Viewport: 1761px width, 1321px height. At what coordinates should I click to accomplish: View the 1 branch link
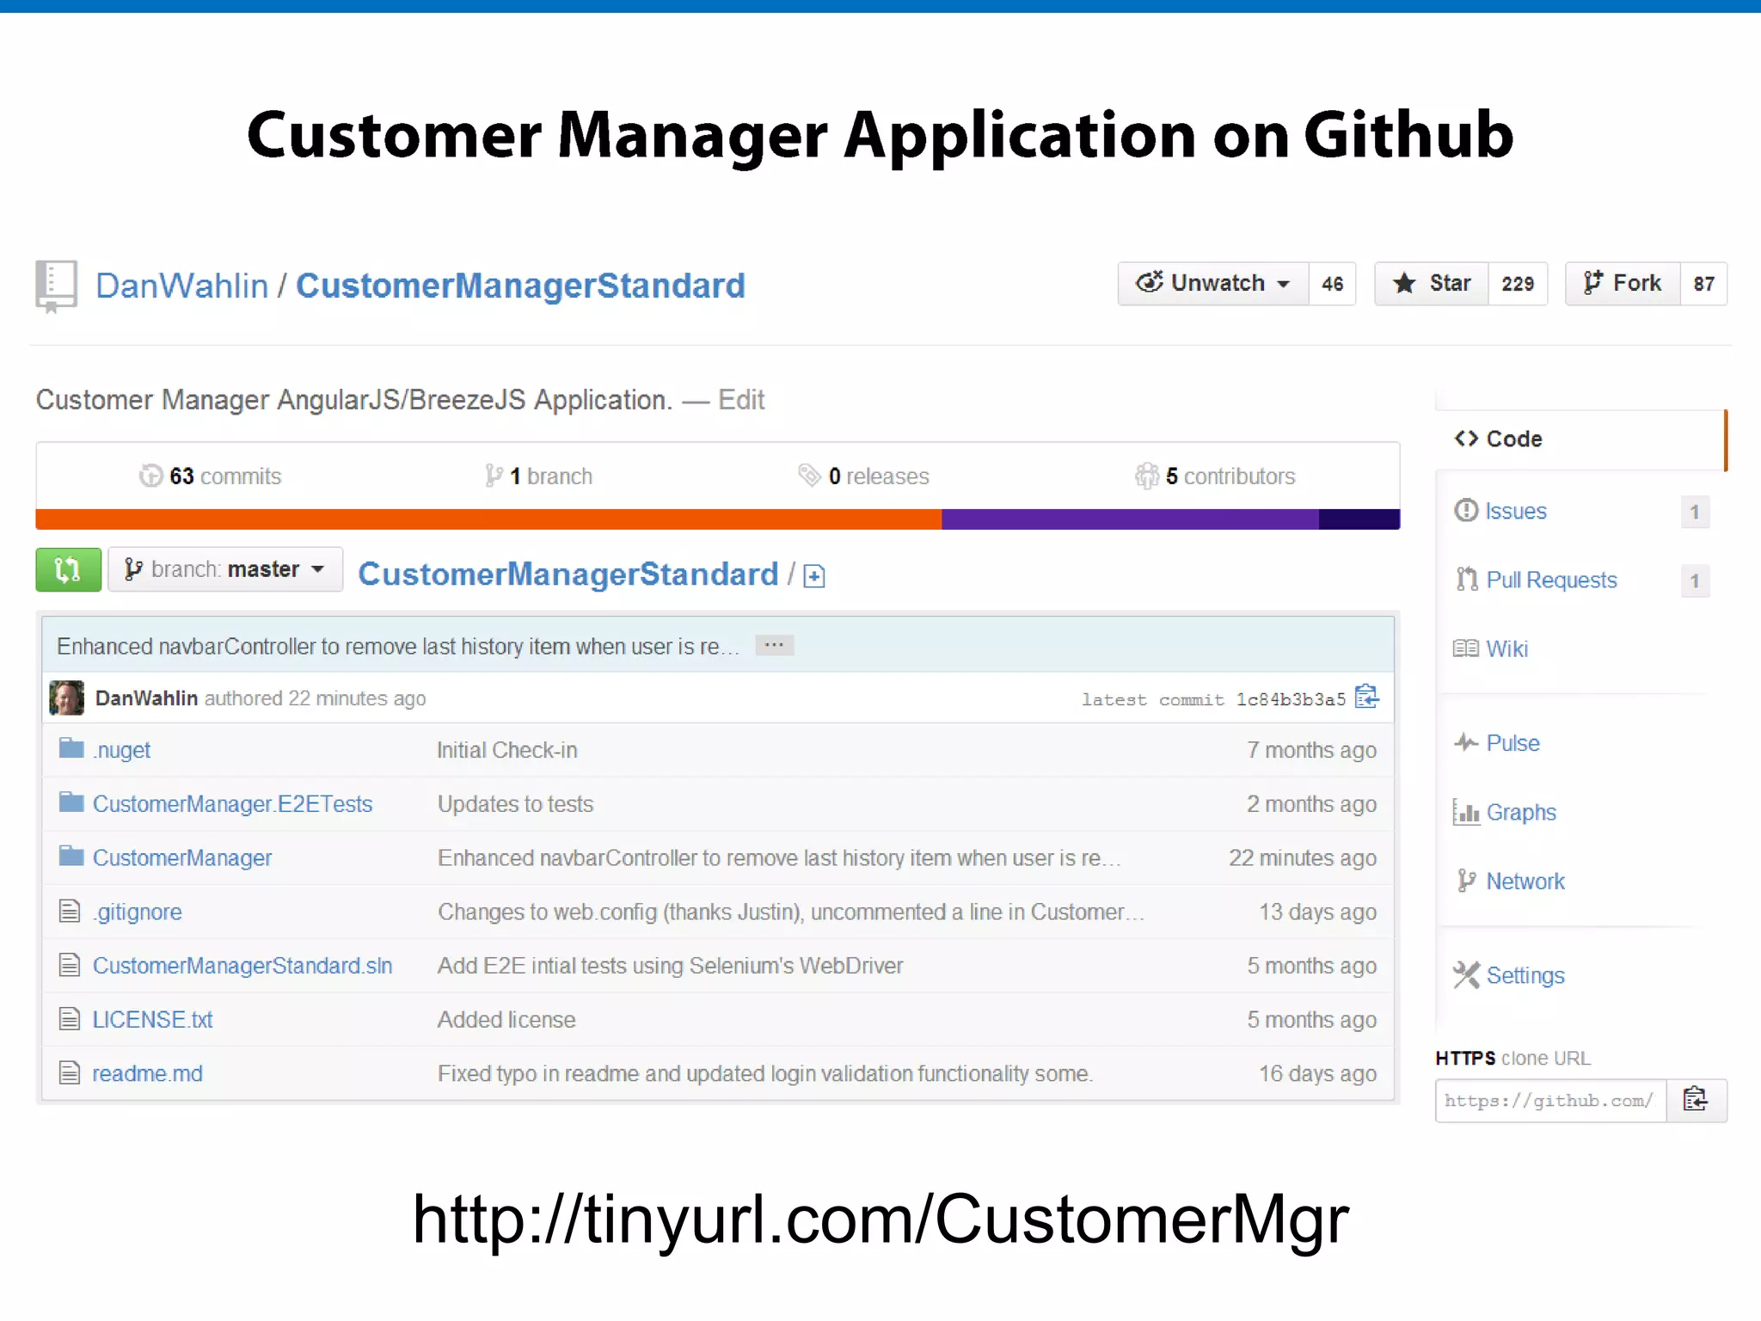point(539,476)
